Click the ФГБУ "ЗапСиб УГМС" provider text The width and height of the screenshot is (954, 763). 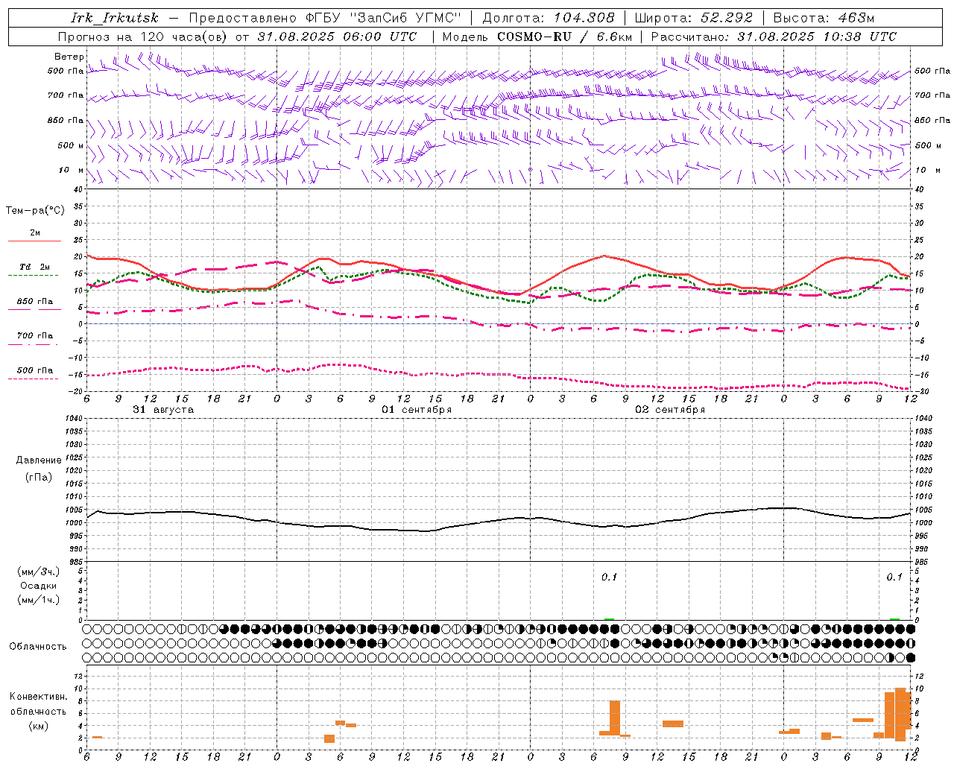384,18
